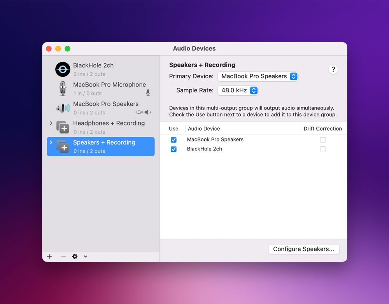
Task: Select MacBook Pro Microphone in the sidebar
Action: click(x=101, y=89)
